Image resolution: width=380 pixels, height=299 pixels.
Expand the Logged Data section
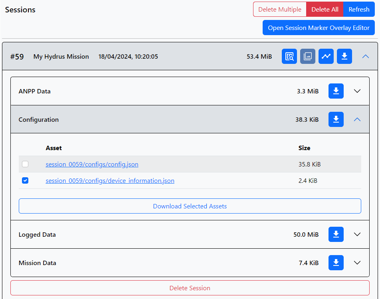click(x=357, y=234)
